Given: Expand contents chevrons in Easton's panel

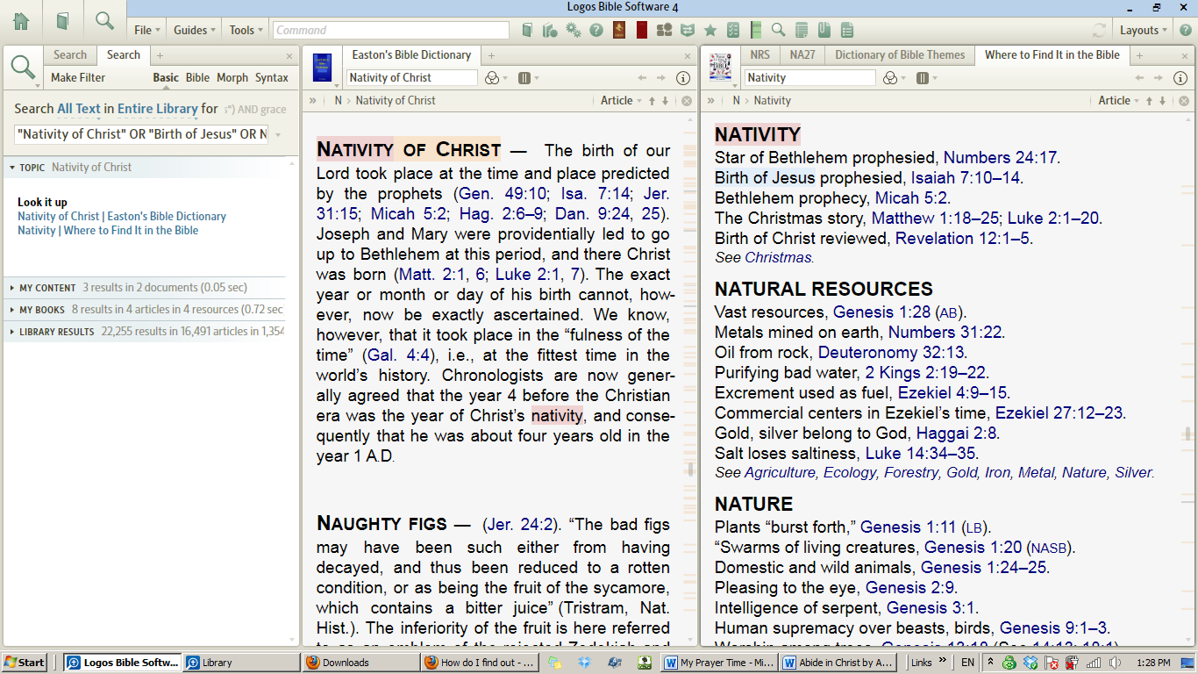Looking at the screenshot, I should click(x=313, y=101).
